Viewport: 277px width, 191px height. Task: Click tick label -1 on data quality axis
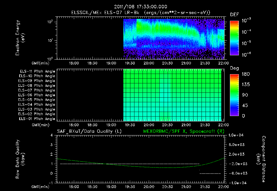pos(51,183)
